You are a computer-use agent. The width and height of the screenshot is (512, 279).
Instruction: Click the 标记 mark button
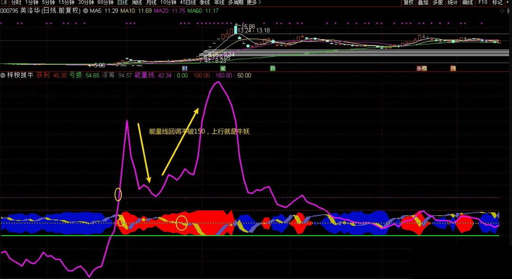click(497, 3)
